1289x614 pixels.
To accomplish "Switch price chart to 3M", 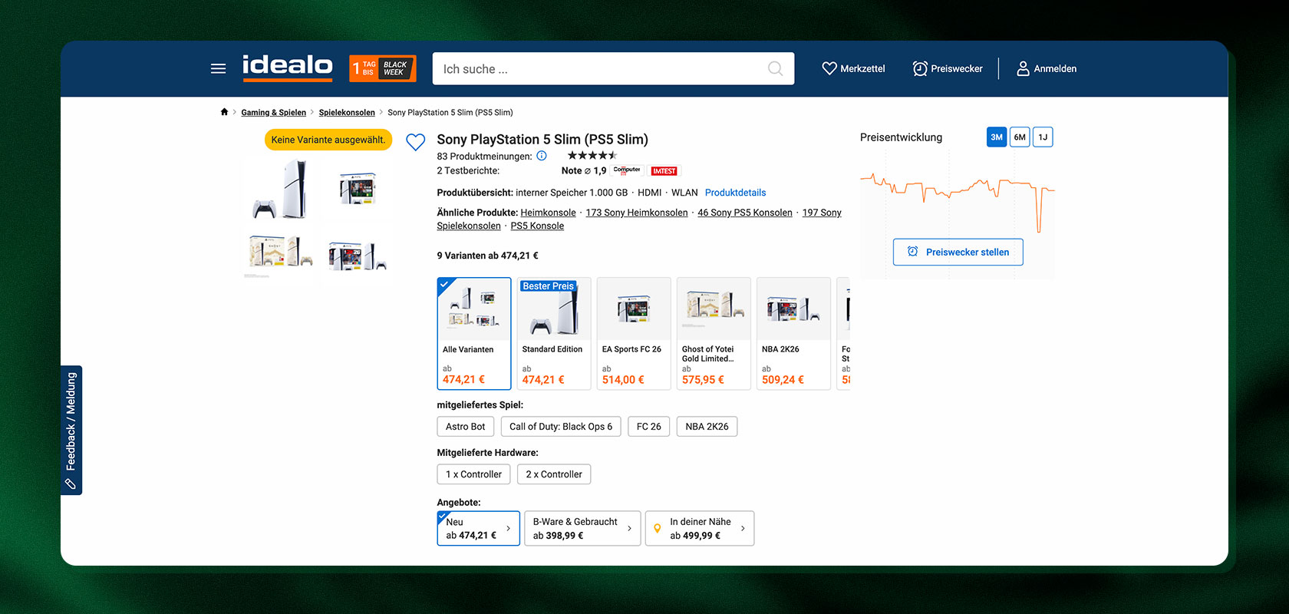I will click(x=997, y=137).
